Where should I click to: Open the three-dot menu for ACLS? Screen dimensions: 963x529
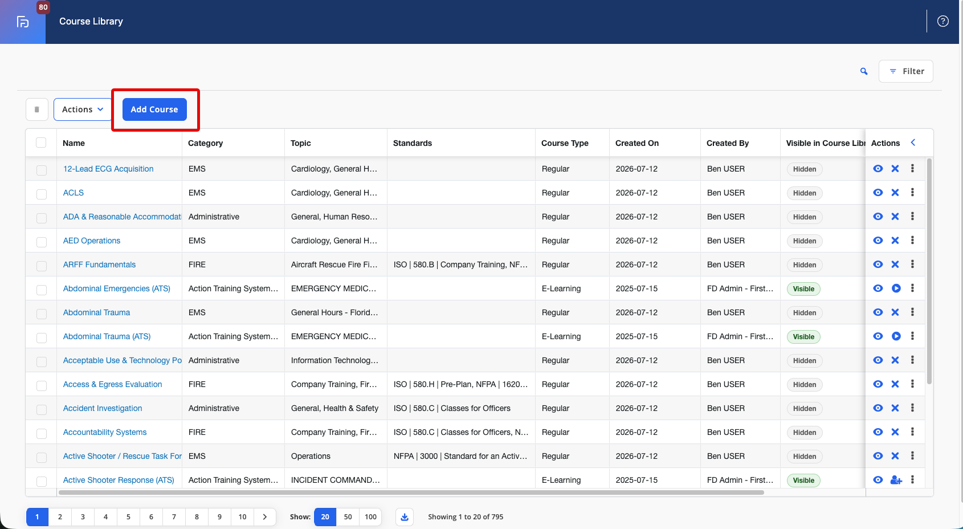(x=912, y=193)
